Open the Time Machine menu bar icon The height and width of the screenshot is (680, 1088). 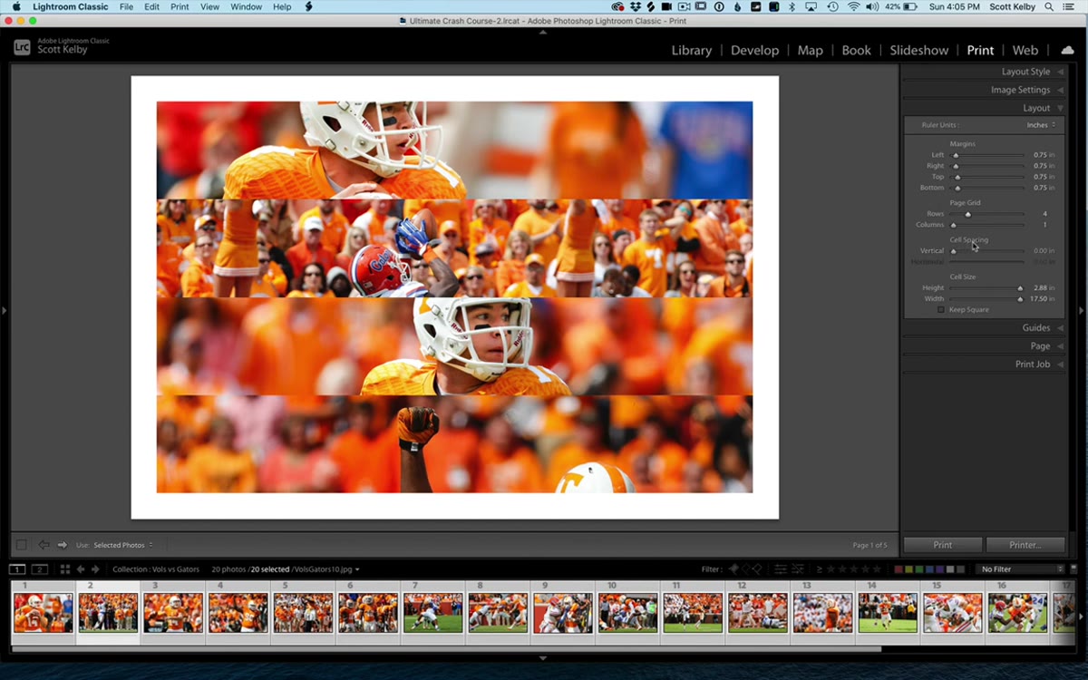point(833,7)
